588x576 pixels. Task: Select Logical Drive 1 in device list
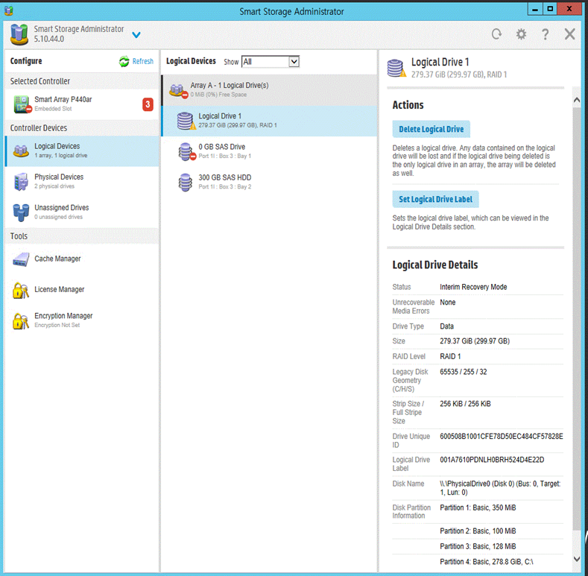269,121
